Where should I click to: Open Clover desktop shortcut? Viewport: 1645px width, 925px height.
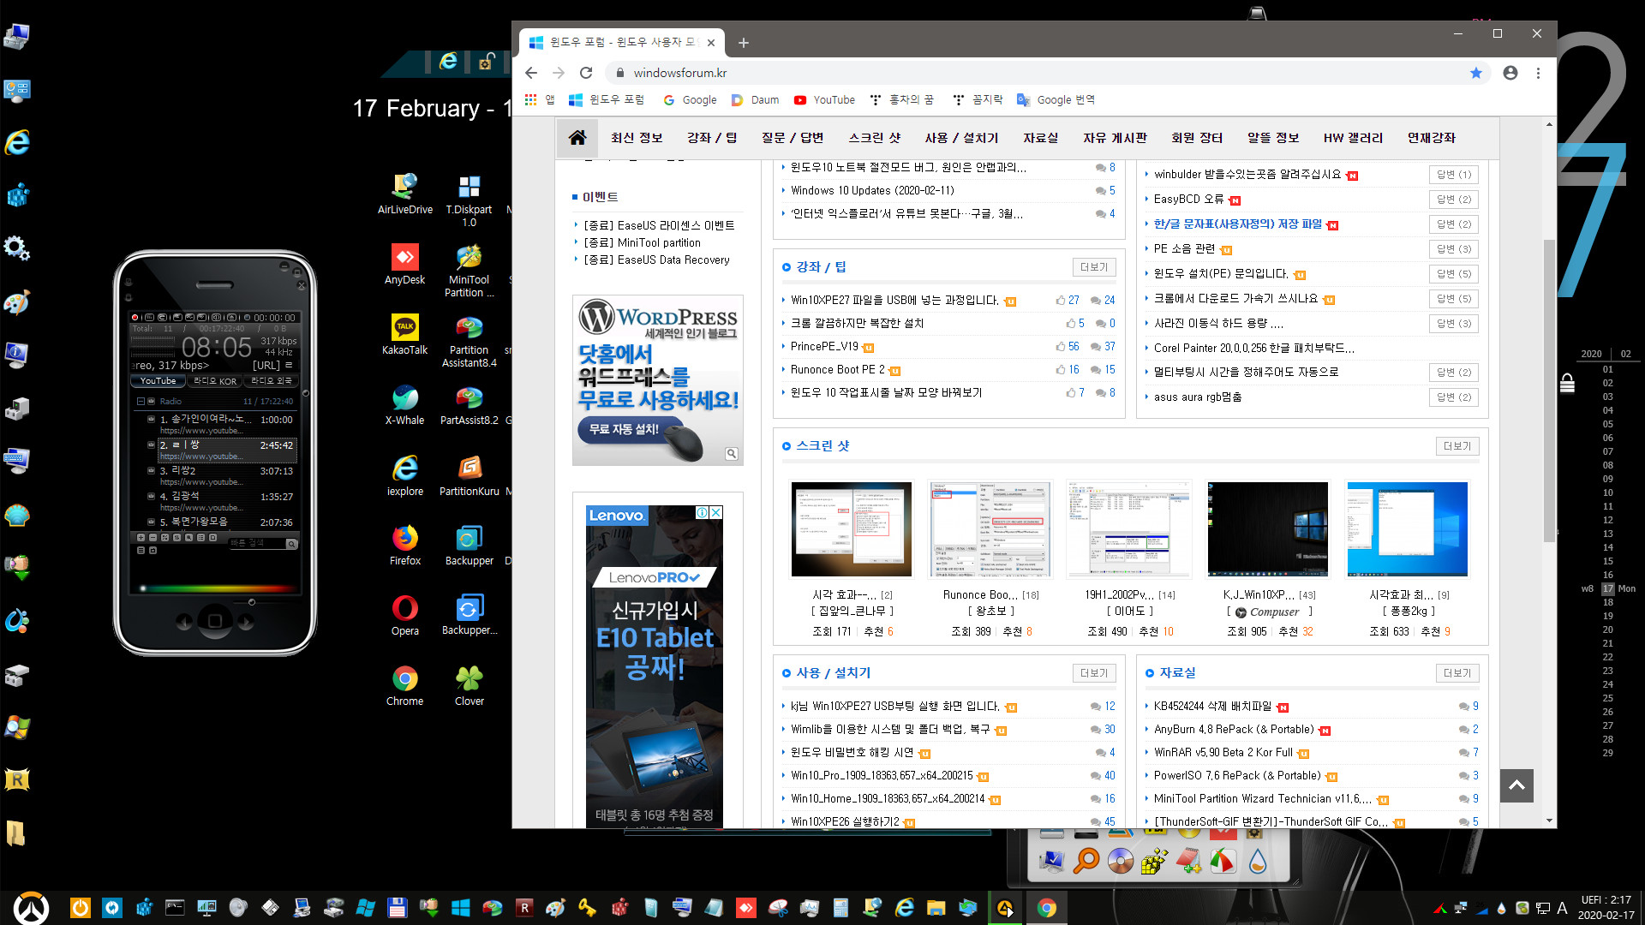[x=469, y=685]
